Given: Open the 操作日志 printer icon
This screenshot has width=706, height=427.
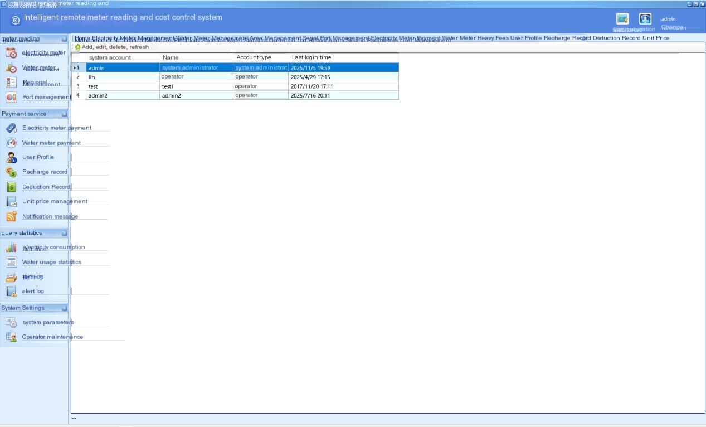Looking at the screenshot, I should 11,277.
